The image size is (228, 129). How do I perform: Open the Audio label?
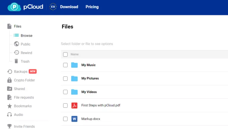tap(19, 115)
